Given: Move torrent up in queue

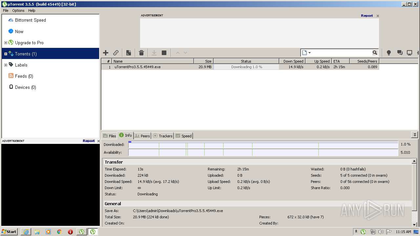Looking at the screenshot, I should tap(178, 53).
